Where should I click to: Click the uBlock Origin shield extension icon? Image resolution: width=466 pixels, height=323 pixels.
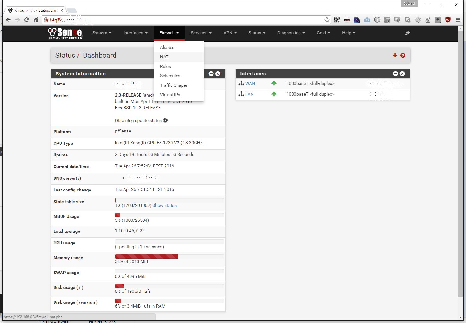448,20
